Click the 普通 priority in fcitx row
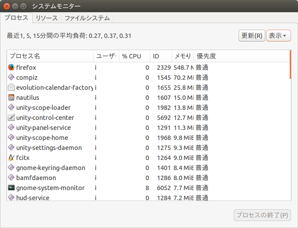 click(x=202, y=158)
